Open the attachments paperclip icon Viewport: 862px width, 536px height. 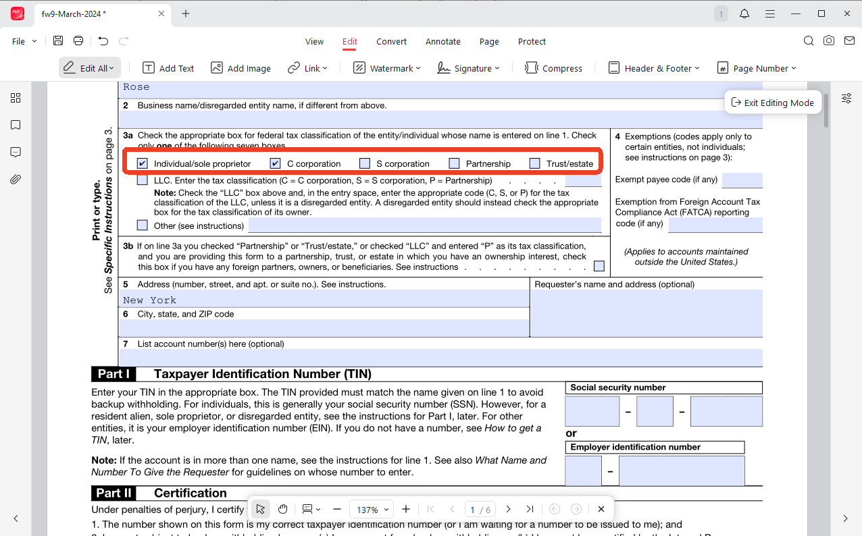tap(16, 179)
